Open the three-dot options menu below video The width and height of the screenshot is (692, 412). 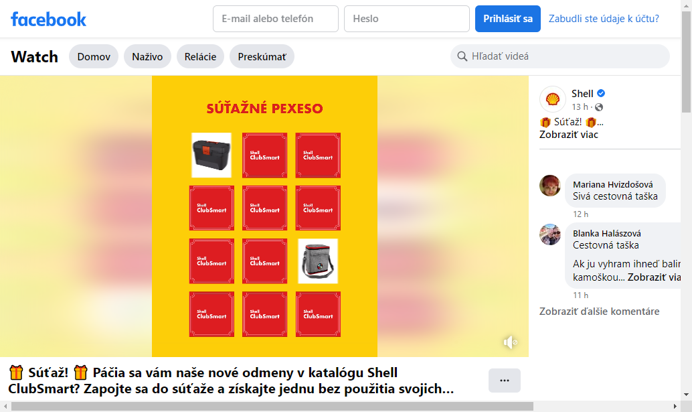click(505, 381)
